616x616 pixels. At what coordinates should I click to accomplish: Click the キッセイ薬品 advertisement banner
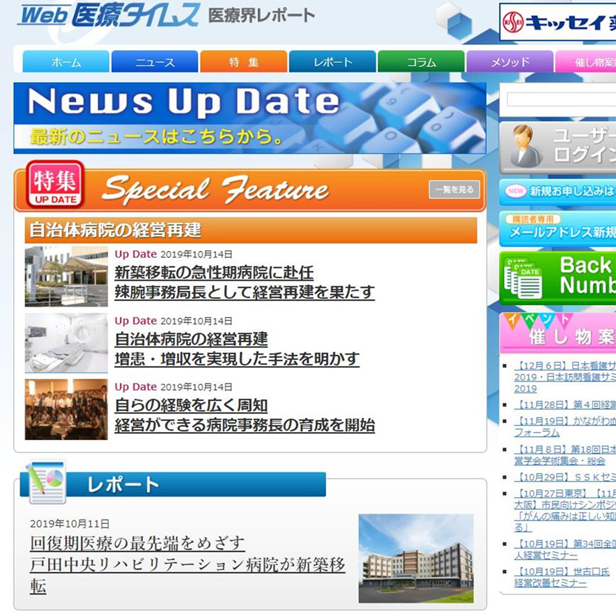point(558,22)
